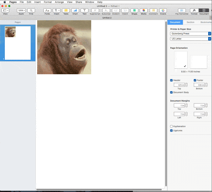Open the View toolbar button
The height and width of the screenshot is (192, 212).
[6, 10]
